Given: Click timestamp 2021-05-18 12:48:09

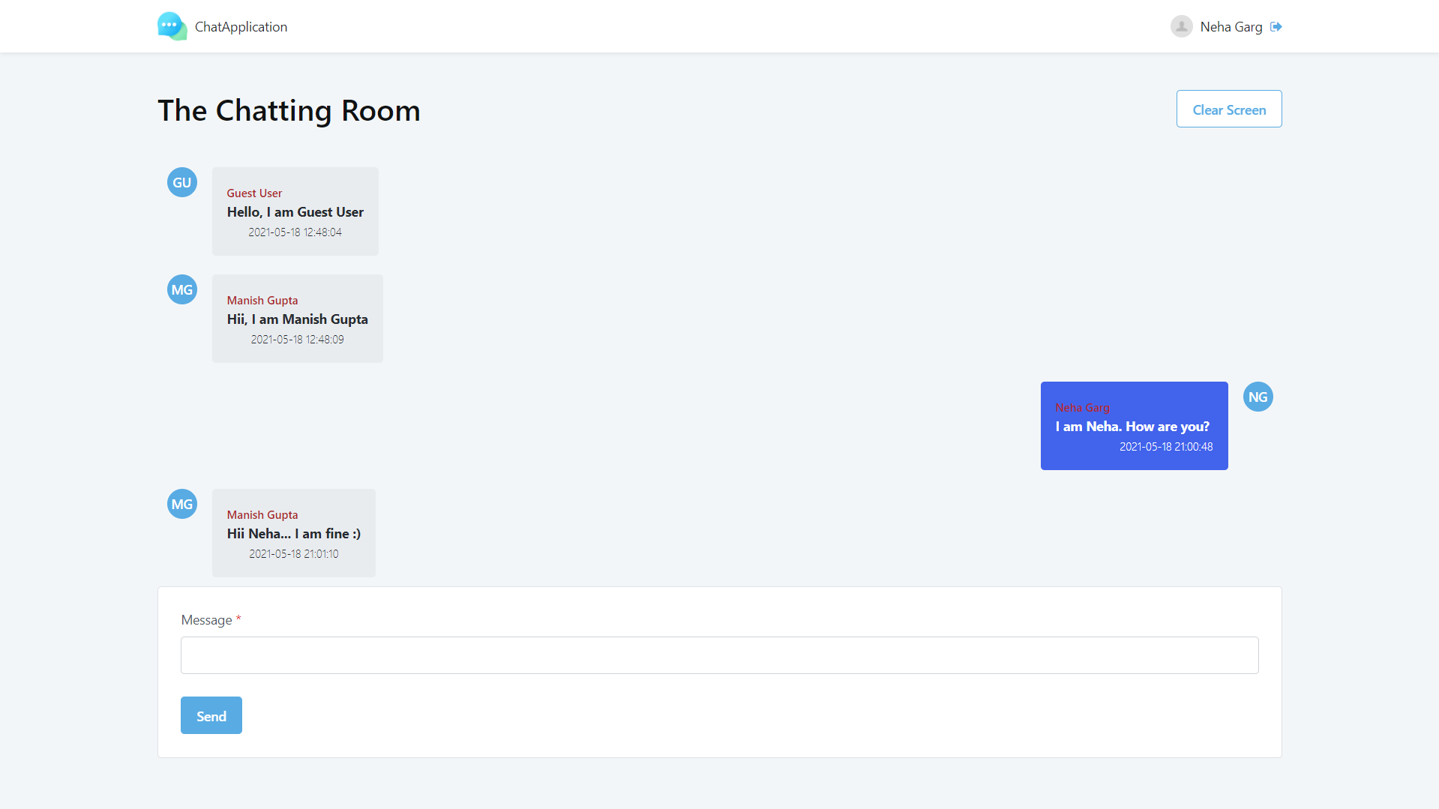Looking at the screenshot, I should [298, 340].
